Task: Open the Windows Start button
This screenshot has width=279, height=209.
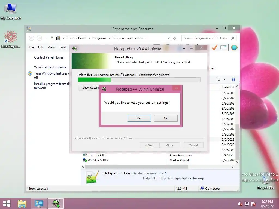Action: (7, 204)
